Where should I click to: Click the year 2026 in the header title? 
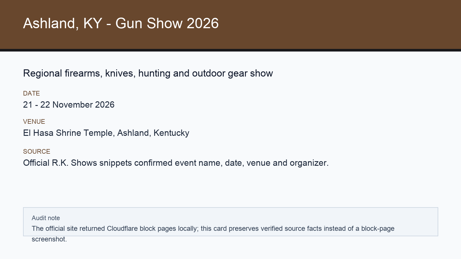pos(203,23)
